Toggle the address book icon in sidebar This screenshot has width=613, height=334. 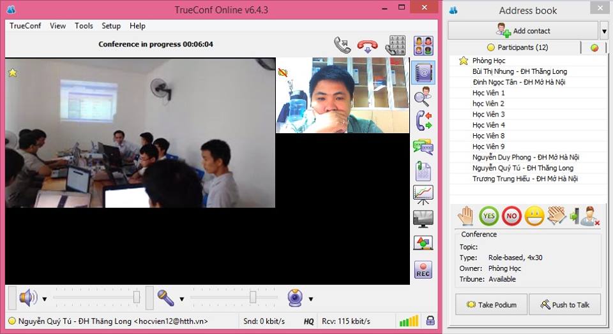423,73
